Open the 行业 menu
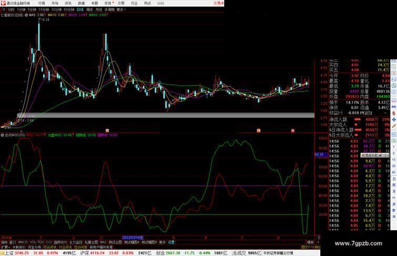 pos(134,3)
